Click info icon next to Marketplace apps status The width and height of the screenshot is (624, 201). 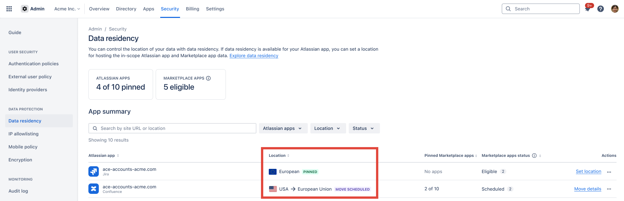tap(534, 156)
